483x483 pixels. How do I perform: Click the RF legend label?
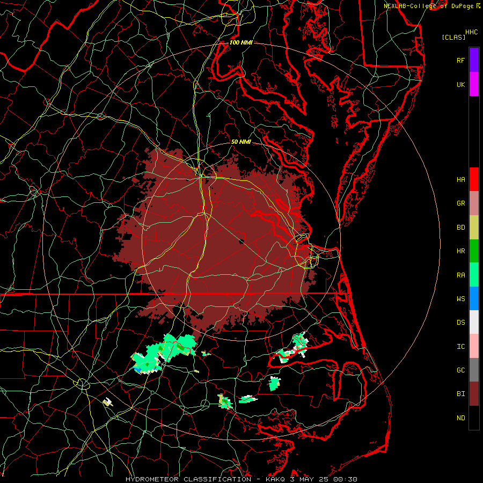(x=460, y=60)
